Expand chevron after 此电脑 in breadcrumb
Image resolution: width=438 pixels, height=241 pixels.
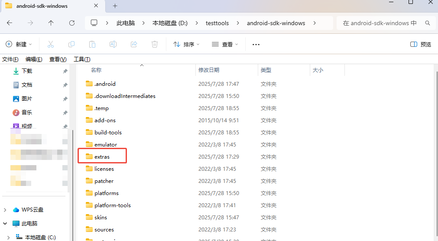pyautogui.click(x=143, y=23)
